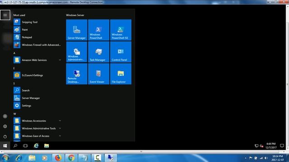This screenshot has height=162, width=289.
Task: Open File Explorer on remote taskbar
Action: tap(47, 146)
